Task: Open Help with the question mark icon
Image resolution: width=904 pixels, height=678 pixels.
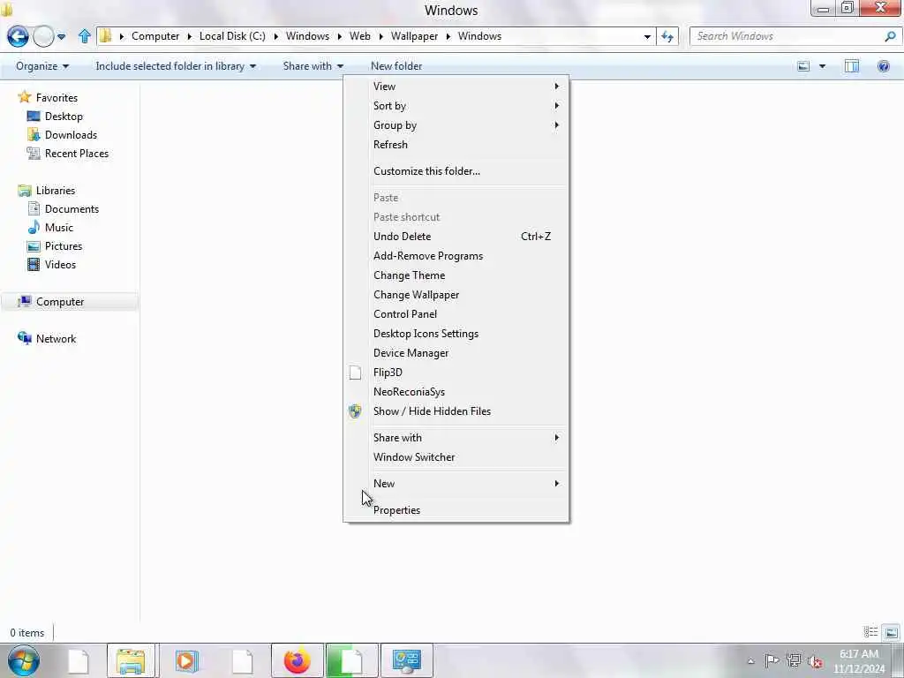Action: coord(883,66)
